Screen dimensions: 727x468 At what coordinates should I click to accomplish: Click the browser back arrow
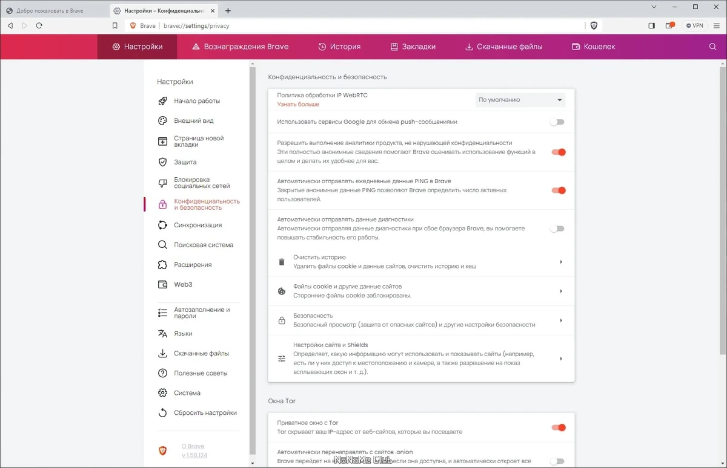pos(10,25)
